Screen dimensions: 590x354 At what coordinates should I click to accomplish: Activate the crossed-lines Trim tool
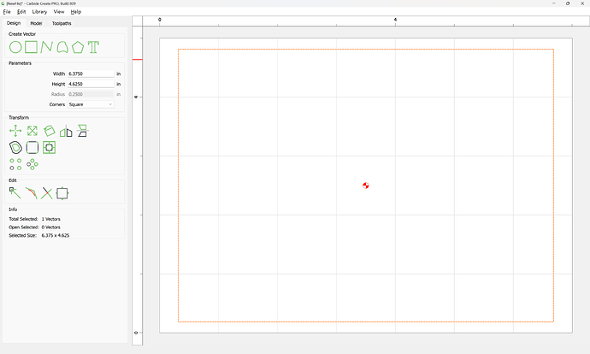pos(47,193)
